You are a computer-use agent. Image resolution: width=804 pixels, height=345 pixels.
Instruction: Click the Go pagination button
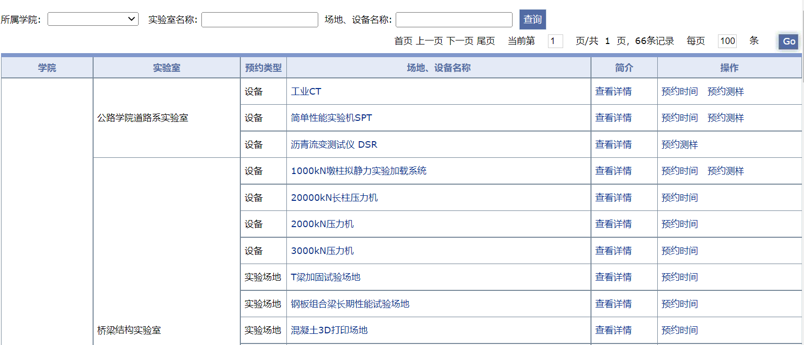pyautogui.click(x=788, y=41)
